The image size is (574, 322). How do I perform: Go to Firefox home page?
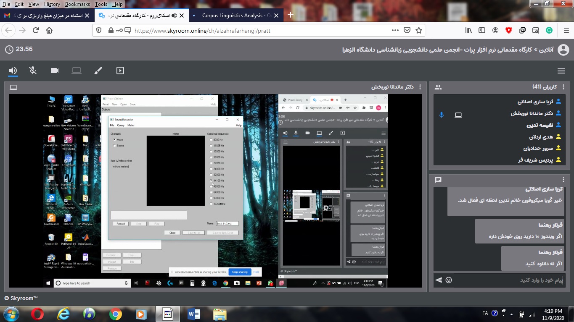pos(49,30)
